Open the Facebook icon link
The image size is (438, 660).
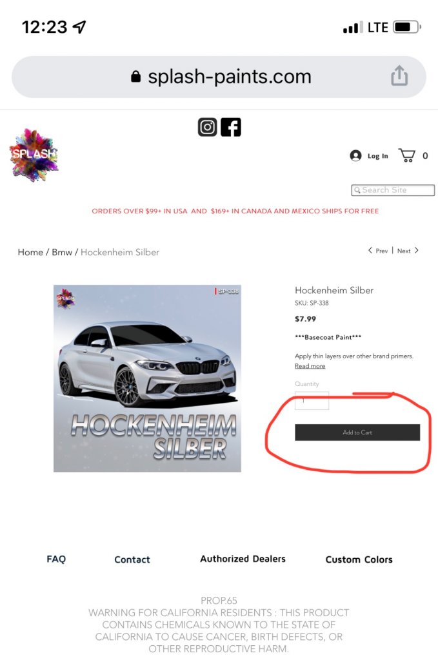pos(231,127)
